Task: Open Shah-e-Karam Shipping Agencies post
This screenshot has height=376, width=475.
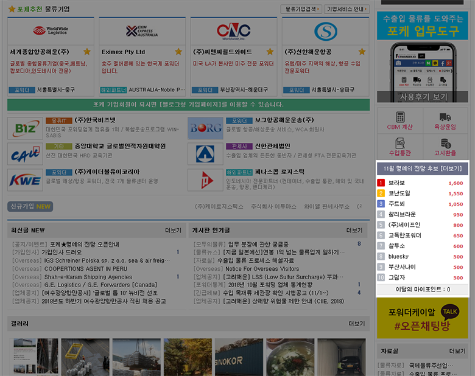Action: click(88, 277)
